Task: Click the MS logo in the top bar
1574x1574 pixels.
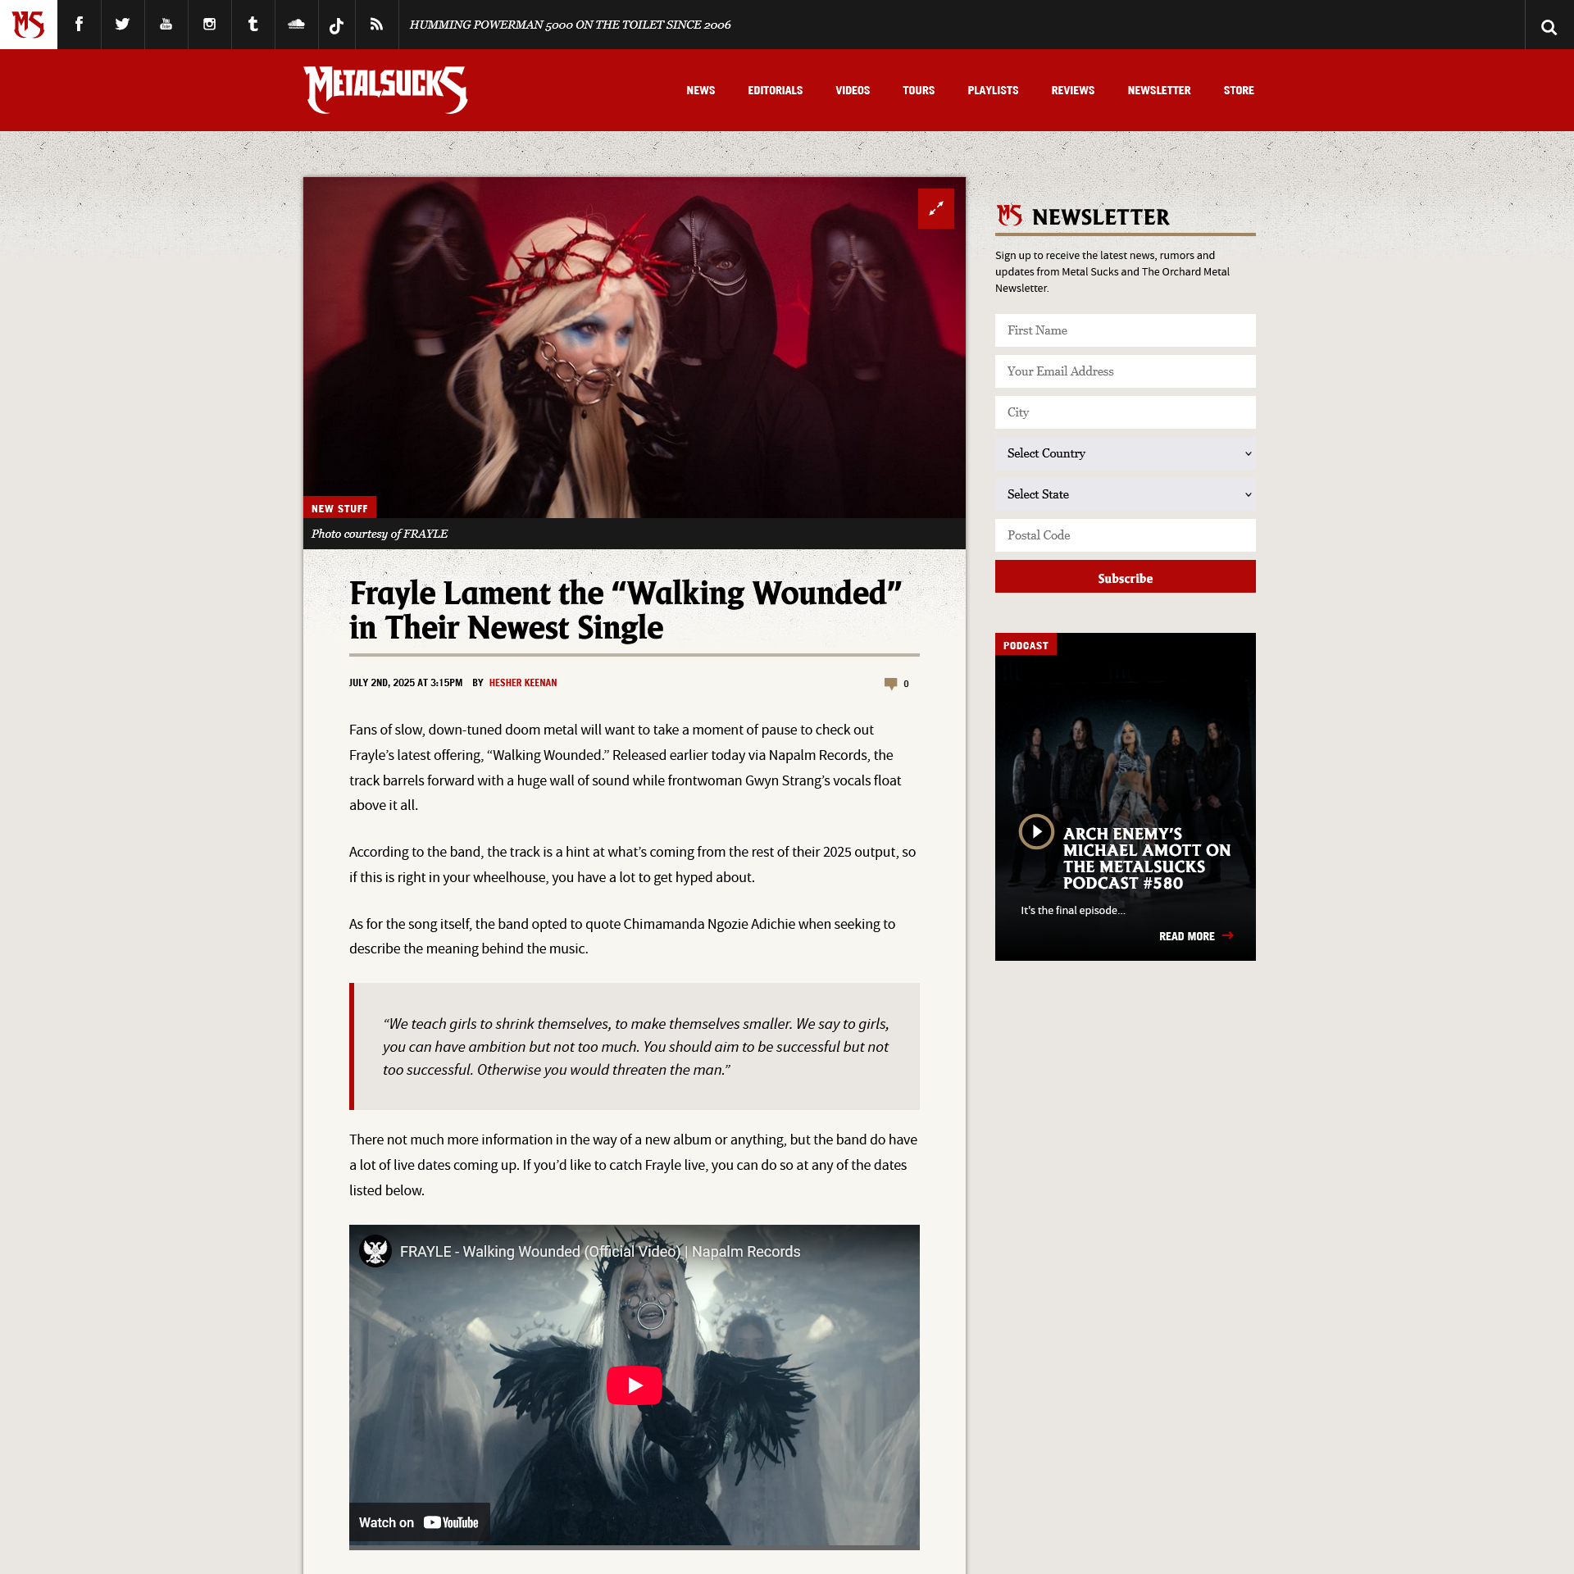Action: pyautogui.click(x=29, y=25)
